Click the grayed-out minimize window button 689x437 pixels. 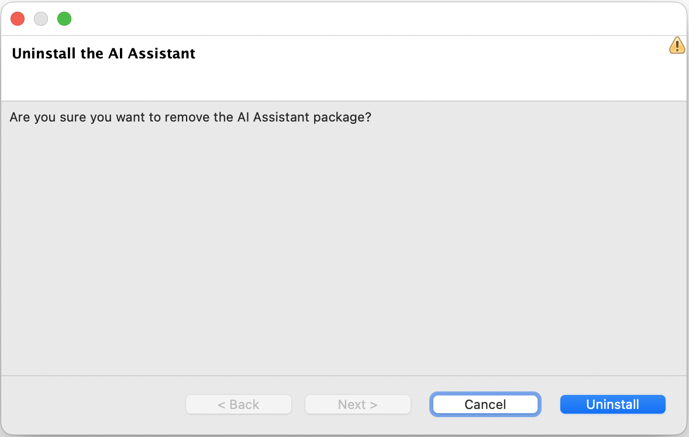point(41,19)
